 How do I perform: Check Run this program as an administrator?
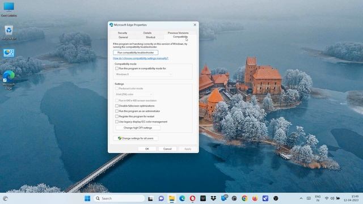pyautogui.click(x=117, y=111)
